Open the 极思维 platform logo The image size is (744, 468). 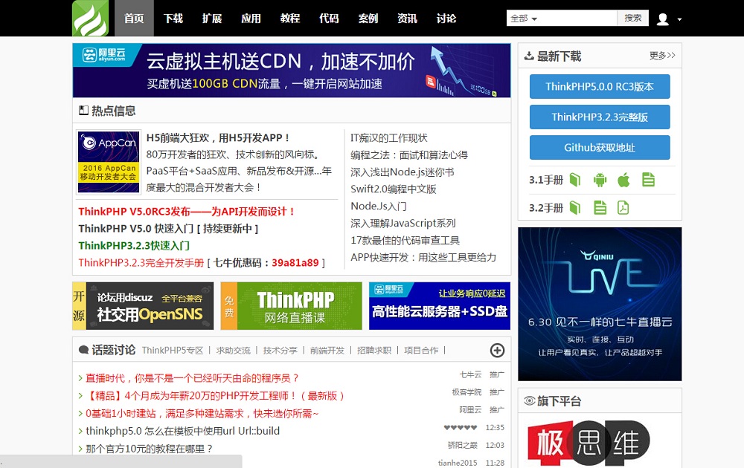pos(589,443)
